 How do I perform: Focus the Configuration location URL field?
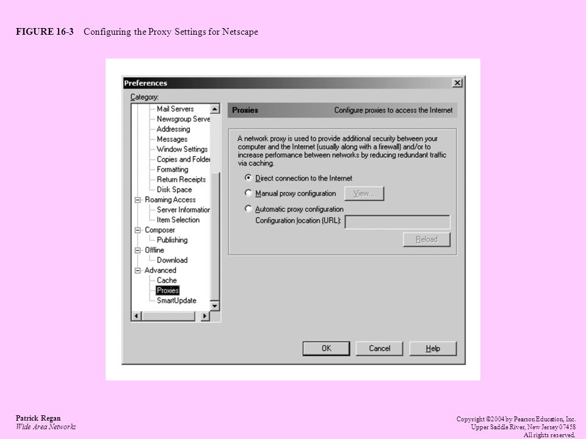[x=397, y=222]
